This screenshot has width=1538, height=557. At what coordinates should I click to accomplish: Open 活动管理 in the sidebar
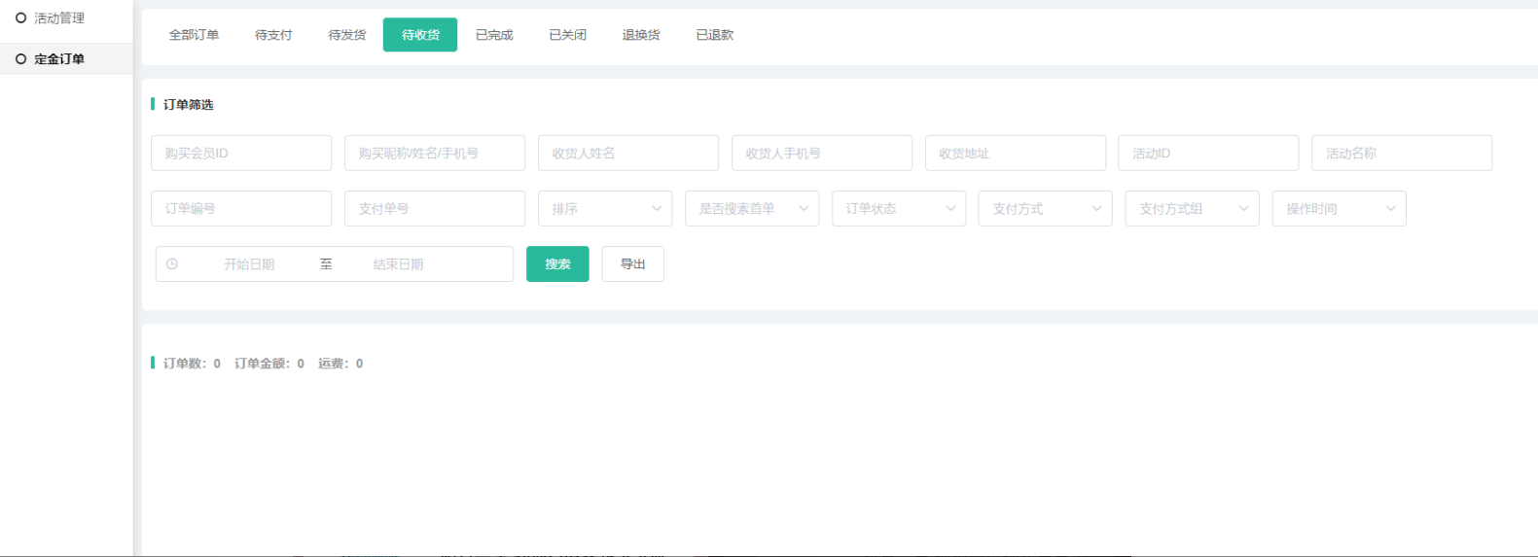coord(58,18)
